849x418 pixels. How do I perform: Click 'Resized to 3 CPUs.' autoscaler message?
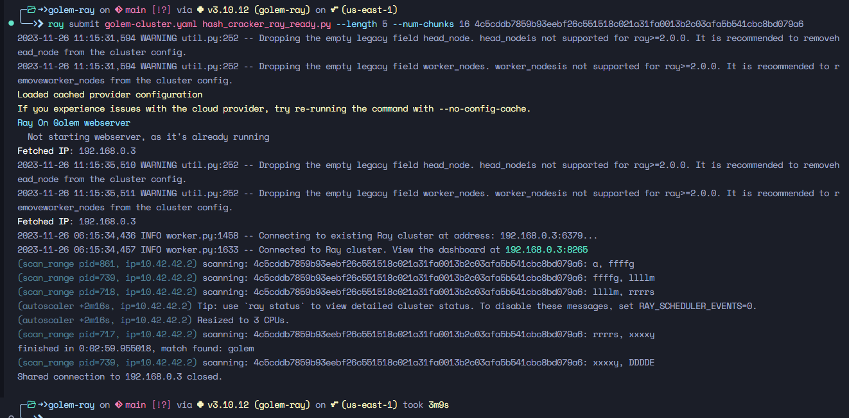tap(243, 321)
